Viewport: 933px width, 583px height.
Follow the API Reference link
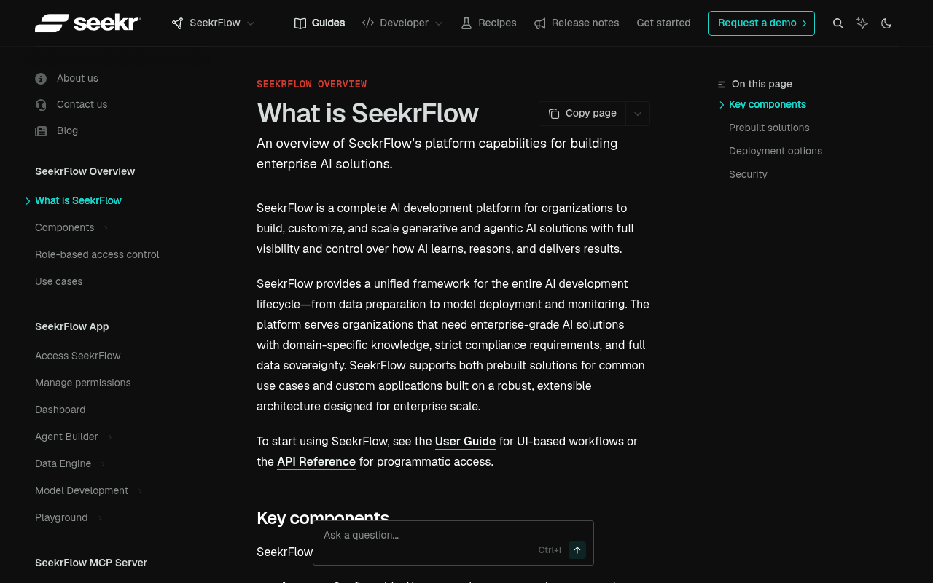coord(316,461)
